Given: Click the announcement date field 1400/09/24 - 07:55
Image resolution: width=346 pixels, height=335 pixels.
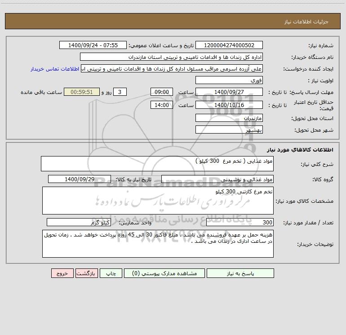Looking at the screenshot, I should pyautogui.click(x=93, y=45).
